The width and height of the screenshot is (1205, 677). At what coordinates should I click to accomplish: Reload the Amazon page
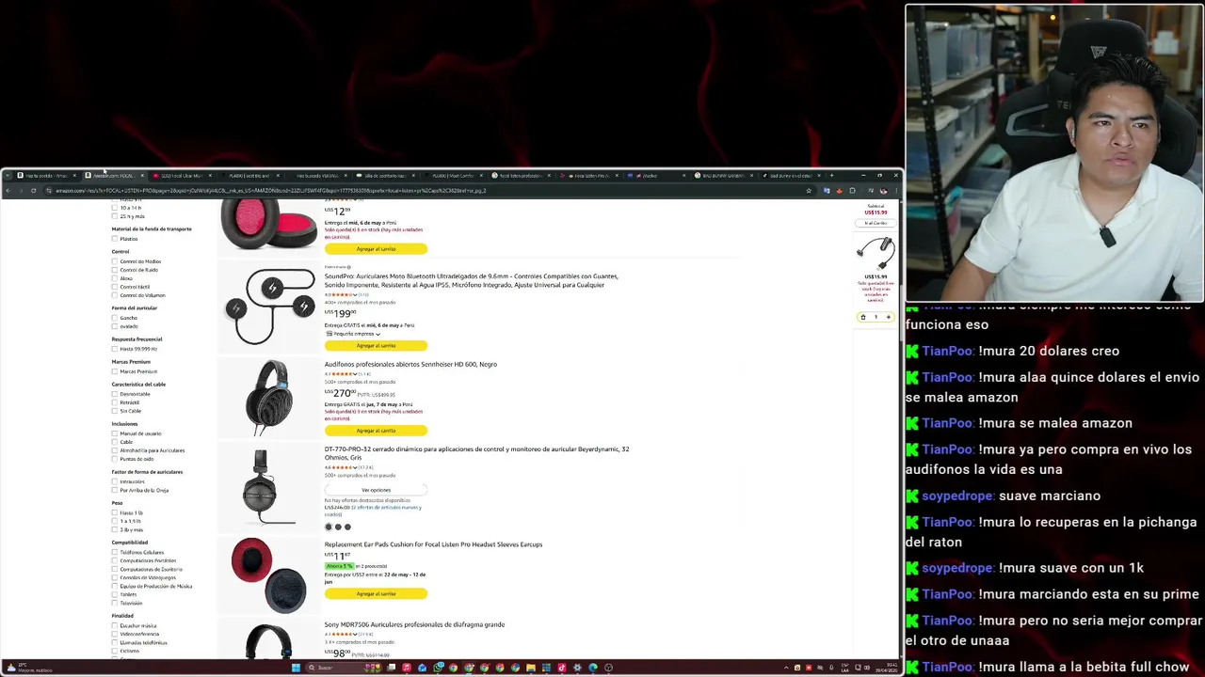33,191
